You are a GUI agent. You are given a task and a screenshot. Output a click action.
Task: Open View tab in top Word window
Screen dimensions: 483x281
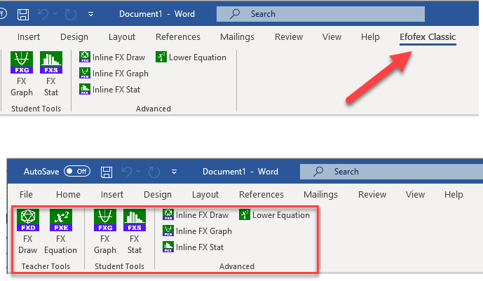[332, 37]
